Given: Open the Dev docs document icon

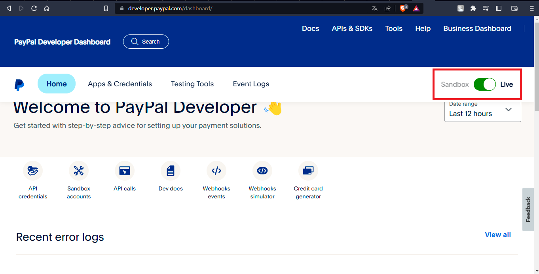Looking at the screenshot, I should click(x=171, y=171).
